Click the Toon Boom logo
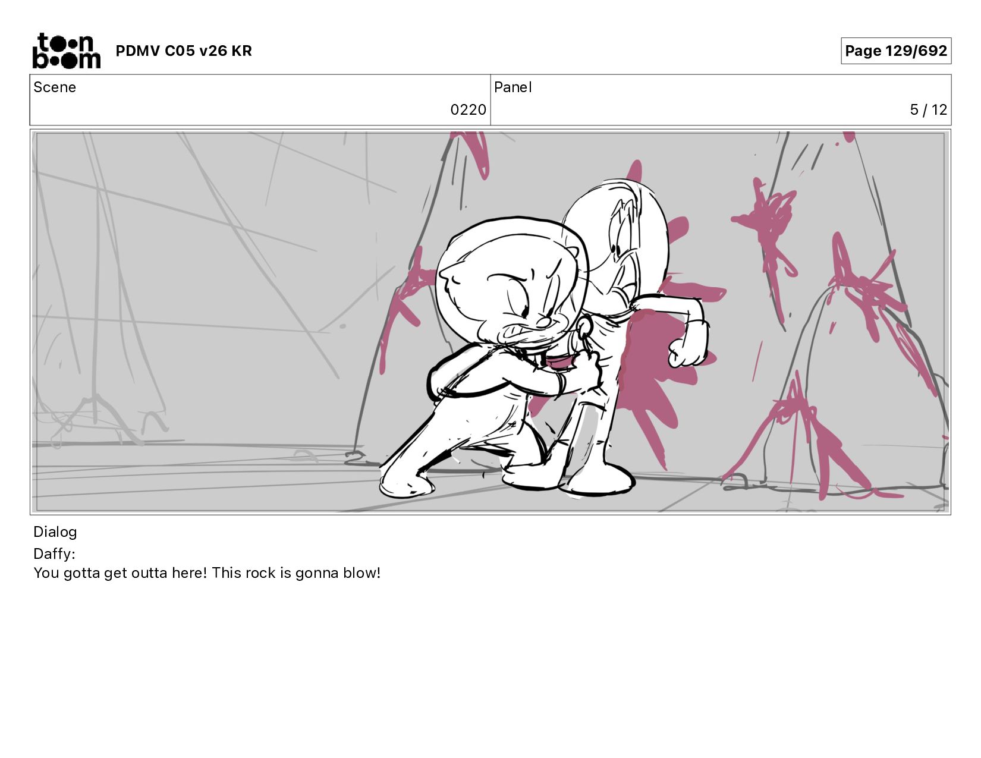 coord(66,51)
